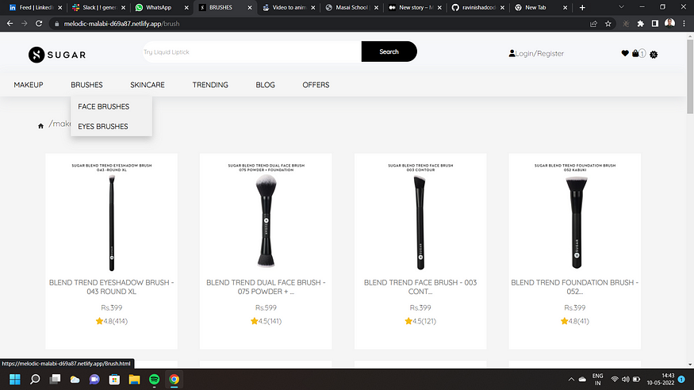
Task: Show hidden system tray icons
Action: click(571, 380)
